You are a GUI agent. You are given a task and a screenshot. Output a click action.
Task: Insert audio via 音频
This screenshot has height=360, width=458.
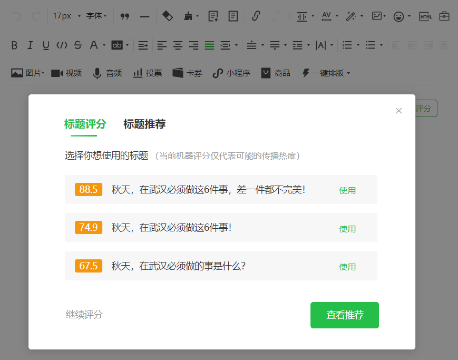tap(107, 73)
